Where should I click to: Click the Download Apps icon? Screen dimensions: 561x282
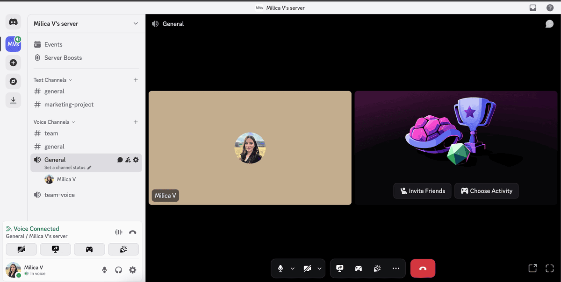13,100
